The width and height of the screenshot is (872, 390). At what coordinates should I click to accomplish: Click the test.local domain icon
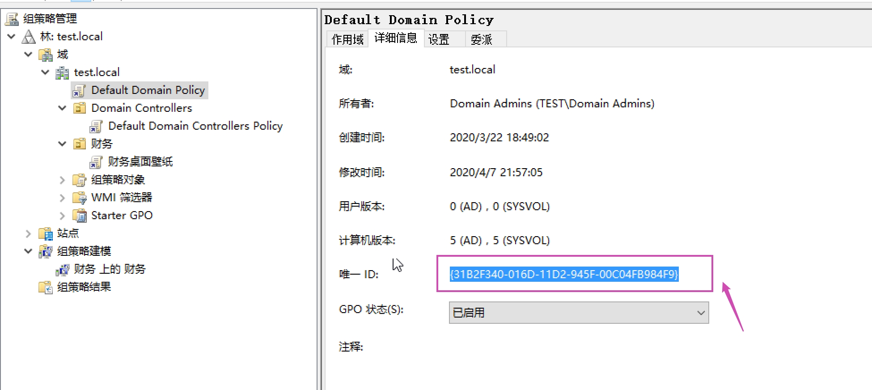(62, 72)
